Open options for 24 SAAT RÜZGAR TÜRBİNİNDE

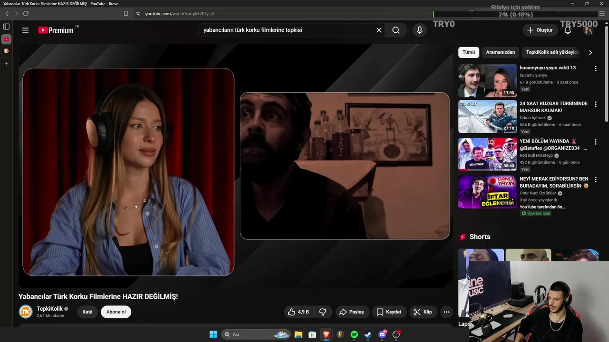595,104
